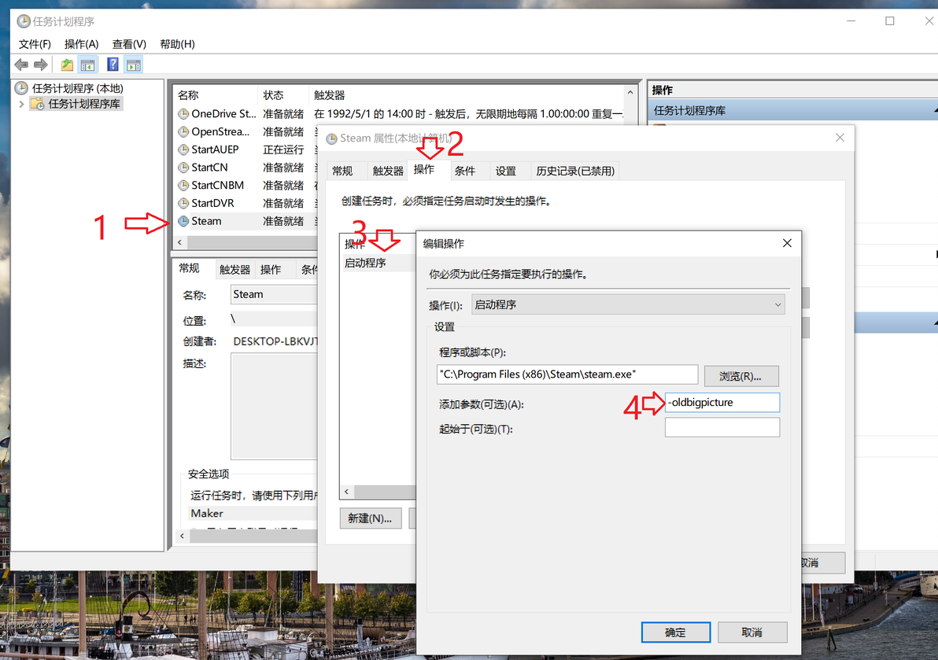Click the 添加参数 field containing -oldbigpicture

coord(722,402)
